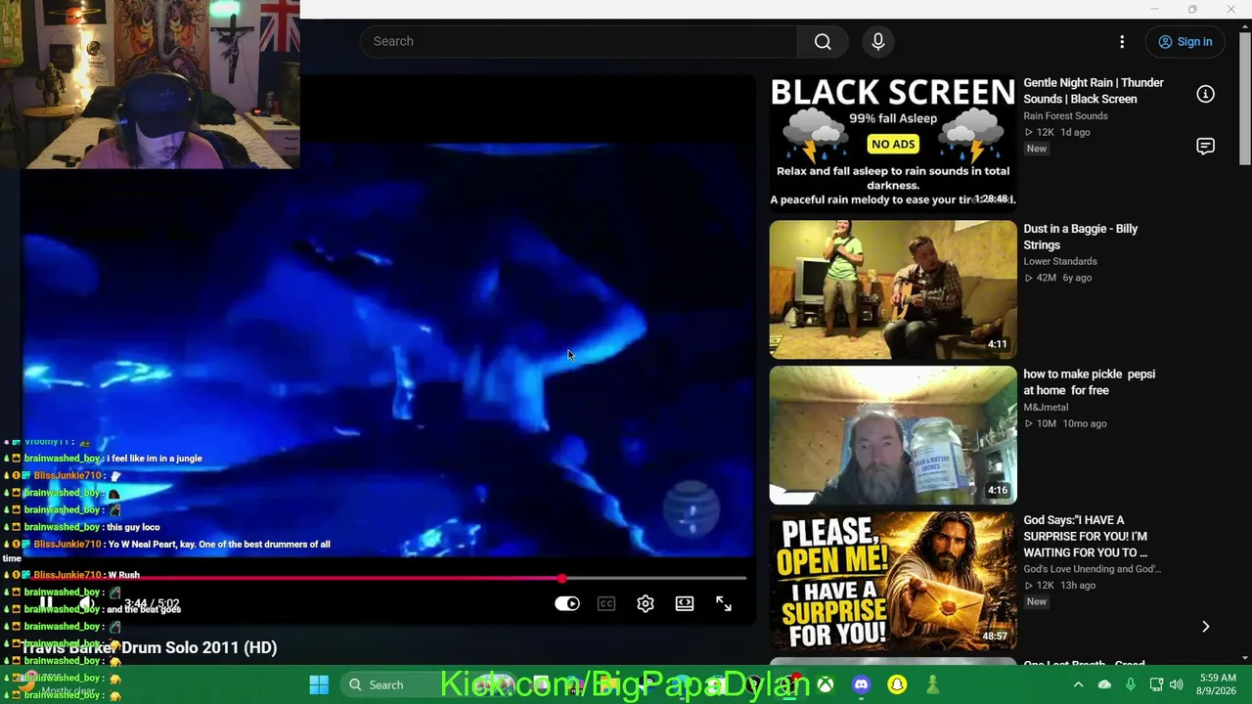Sign in to YouTube

[x=1185, y=42]
